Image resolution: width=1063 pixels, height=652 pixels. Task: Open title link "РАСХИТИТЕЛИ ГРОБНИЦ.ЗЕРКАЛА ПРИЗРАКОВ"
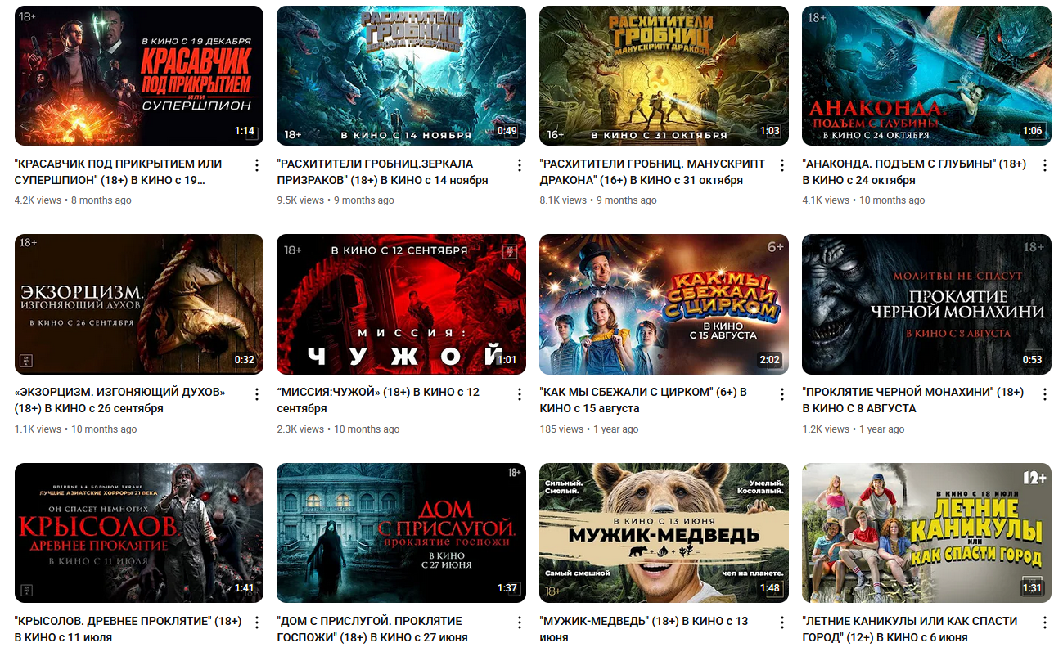383,172
